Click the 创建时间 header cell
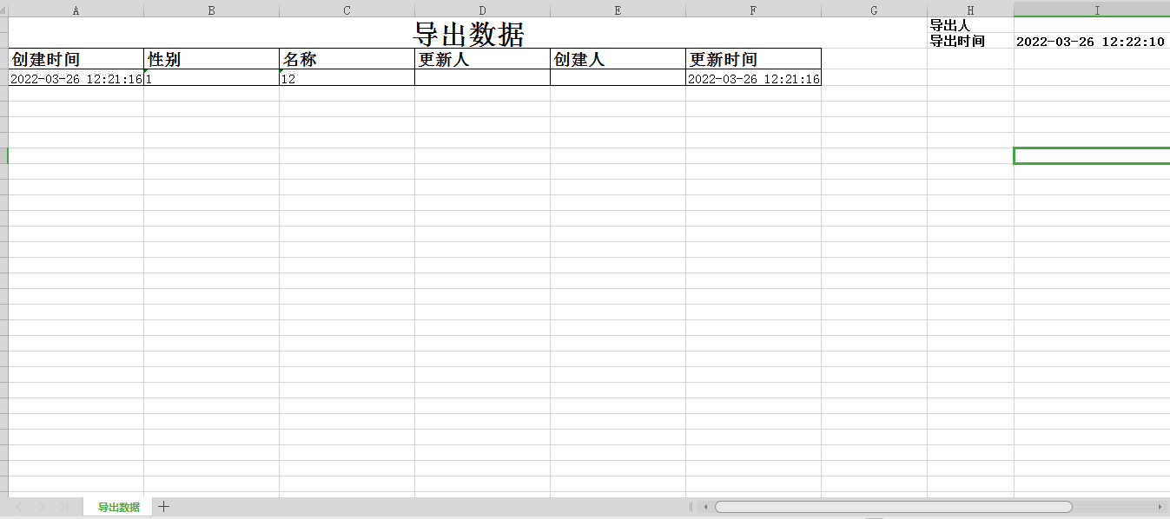Screen dimensions: 1170x519 (x=76, y=58)
